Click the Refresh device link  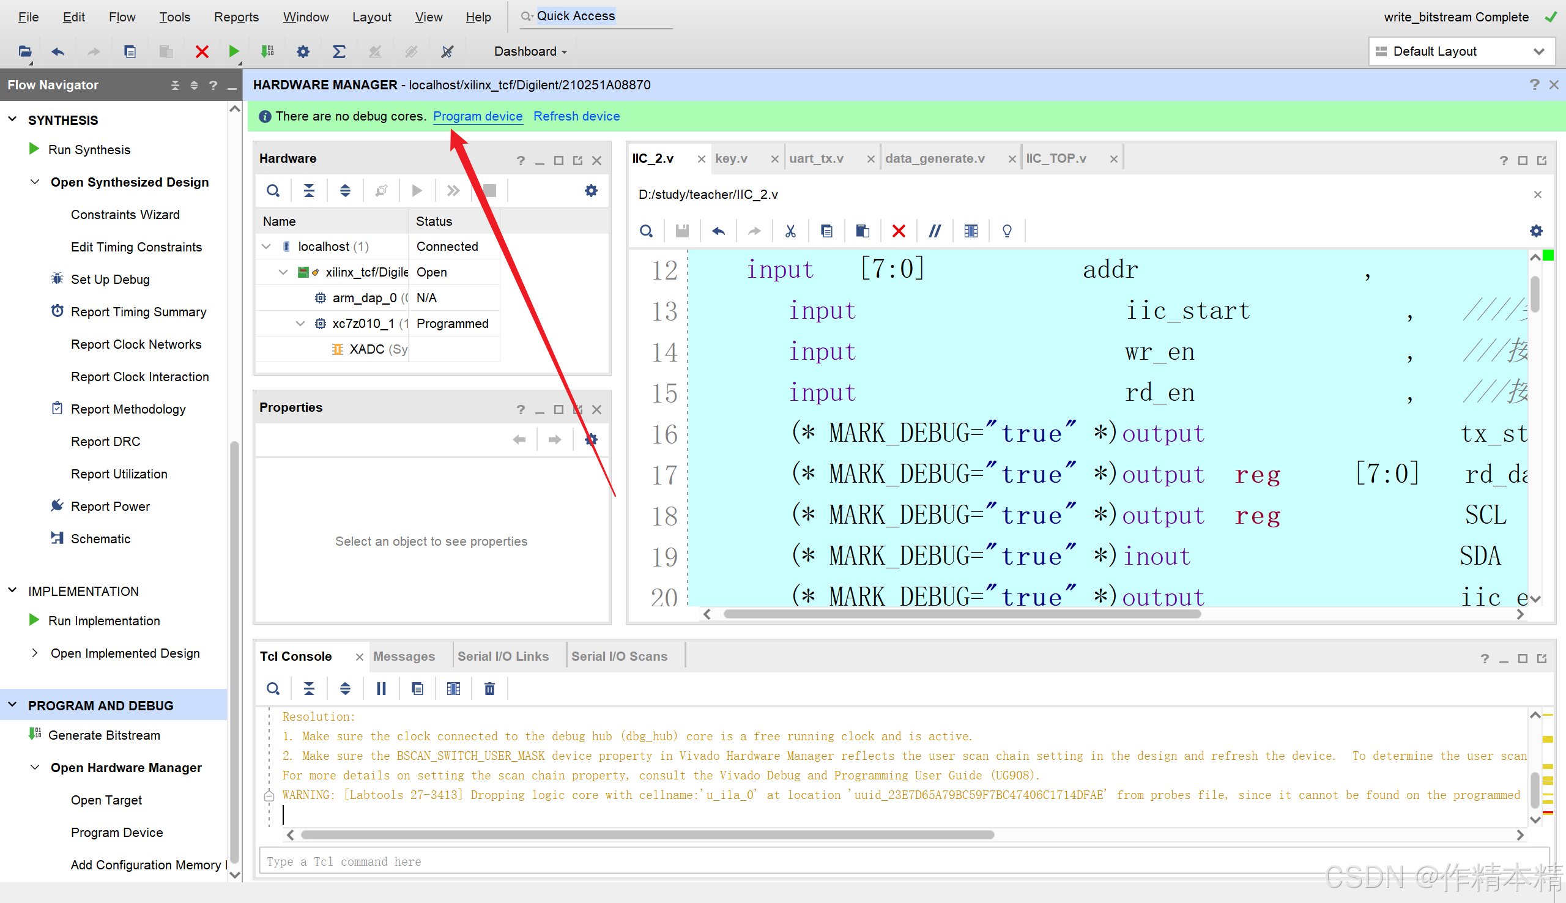point(576,116)
